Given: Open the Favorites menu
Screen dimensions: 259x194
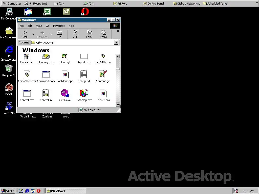Looking at the screenshot, I should click(59, 26).
